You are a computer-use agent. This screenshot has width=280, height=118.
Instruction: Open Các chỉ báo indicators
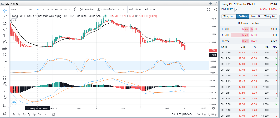(x=106, y=10)
